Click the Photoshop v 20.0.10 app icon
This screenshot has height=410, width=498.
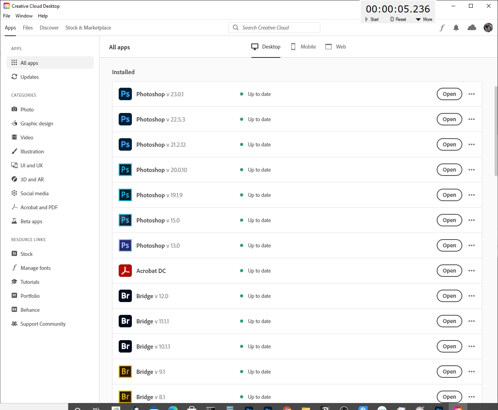click(x=125, y=170)
